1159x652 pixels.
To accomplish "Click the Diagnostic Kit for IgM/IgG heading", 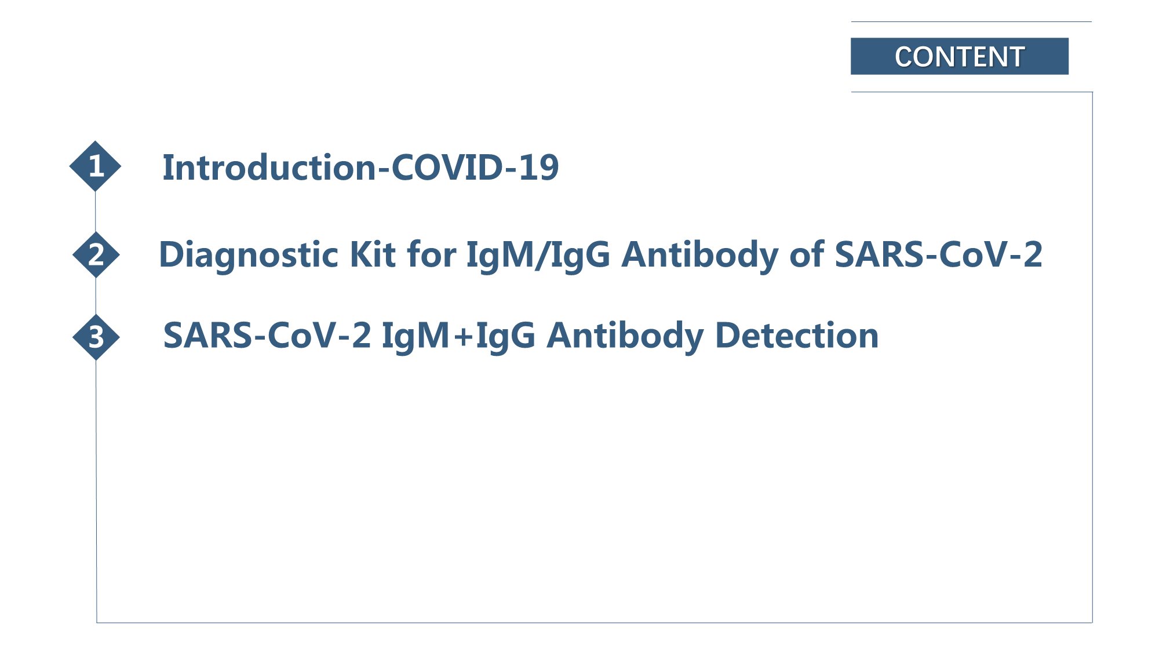I will (600, 255).
